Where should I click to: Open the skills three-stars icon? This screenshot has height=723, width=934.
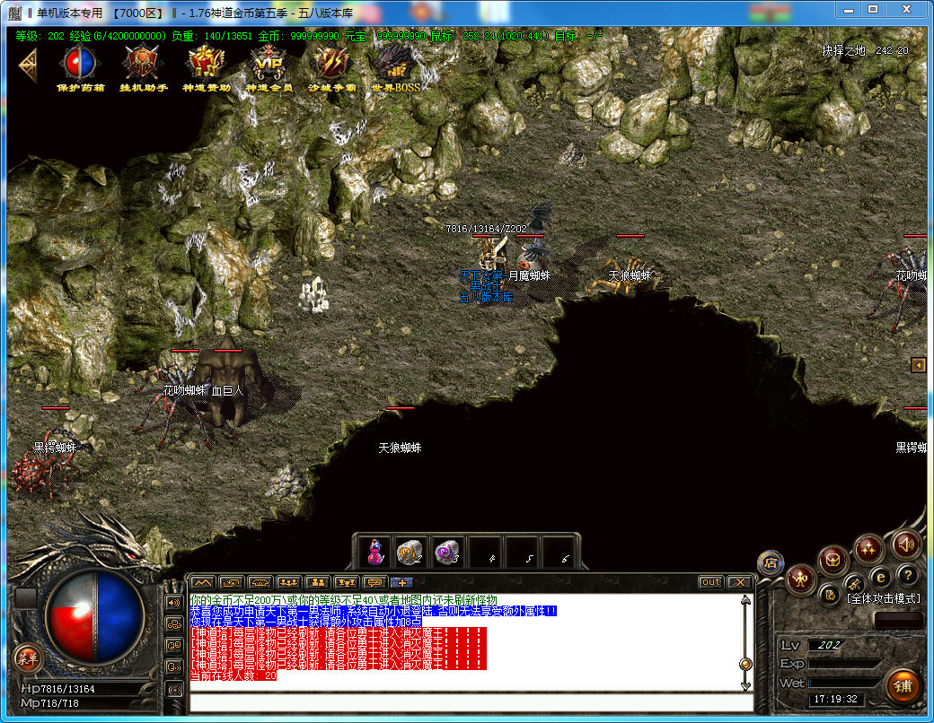click(868, 549)
